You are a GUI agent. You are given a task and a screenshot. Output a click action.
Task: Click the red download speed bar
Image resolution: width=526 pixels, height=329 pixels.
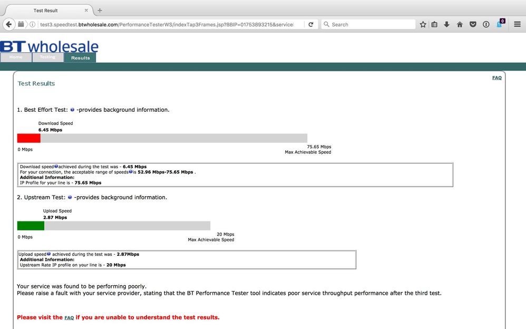click(29, 138)
